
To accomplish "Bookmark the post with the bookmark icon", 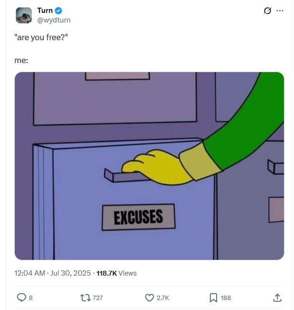I will coord(213,298).
